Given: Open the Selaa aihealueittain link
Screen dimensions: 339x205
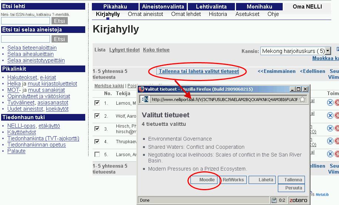Looking at the screenshot, I should coord(30,54).
